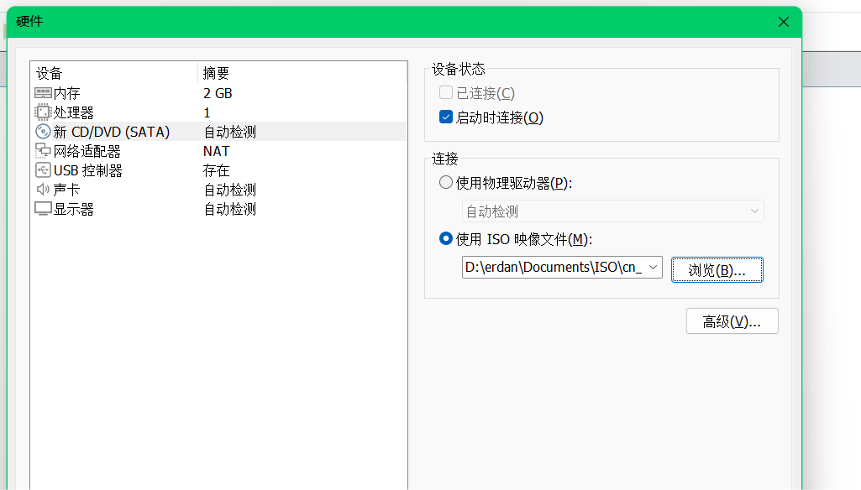
Task: Select 使用 ISO 映像文件(M) radio button
Action: click(446, 238)
